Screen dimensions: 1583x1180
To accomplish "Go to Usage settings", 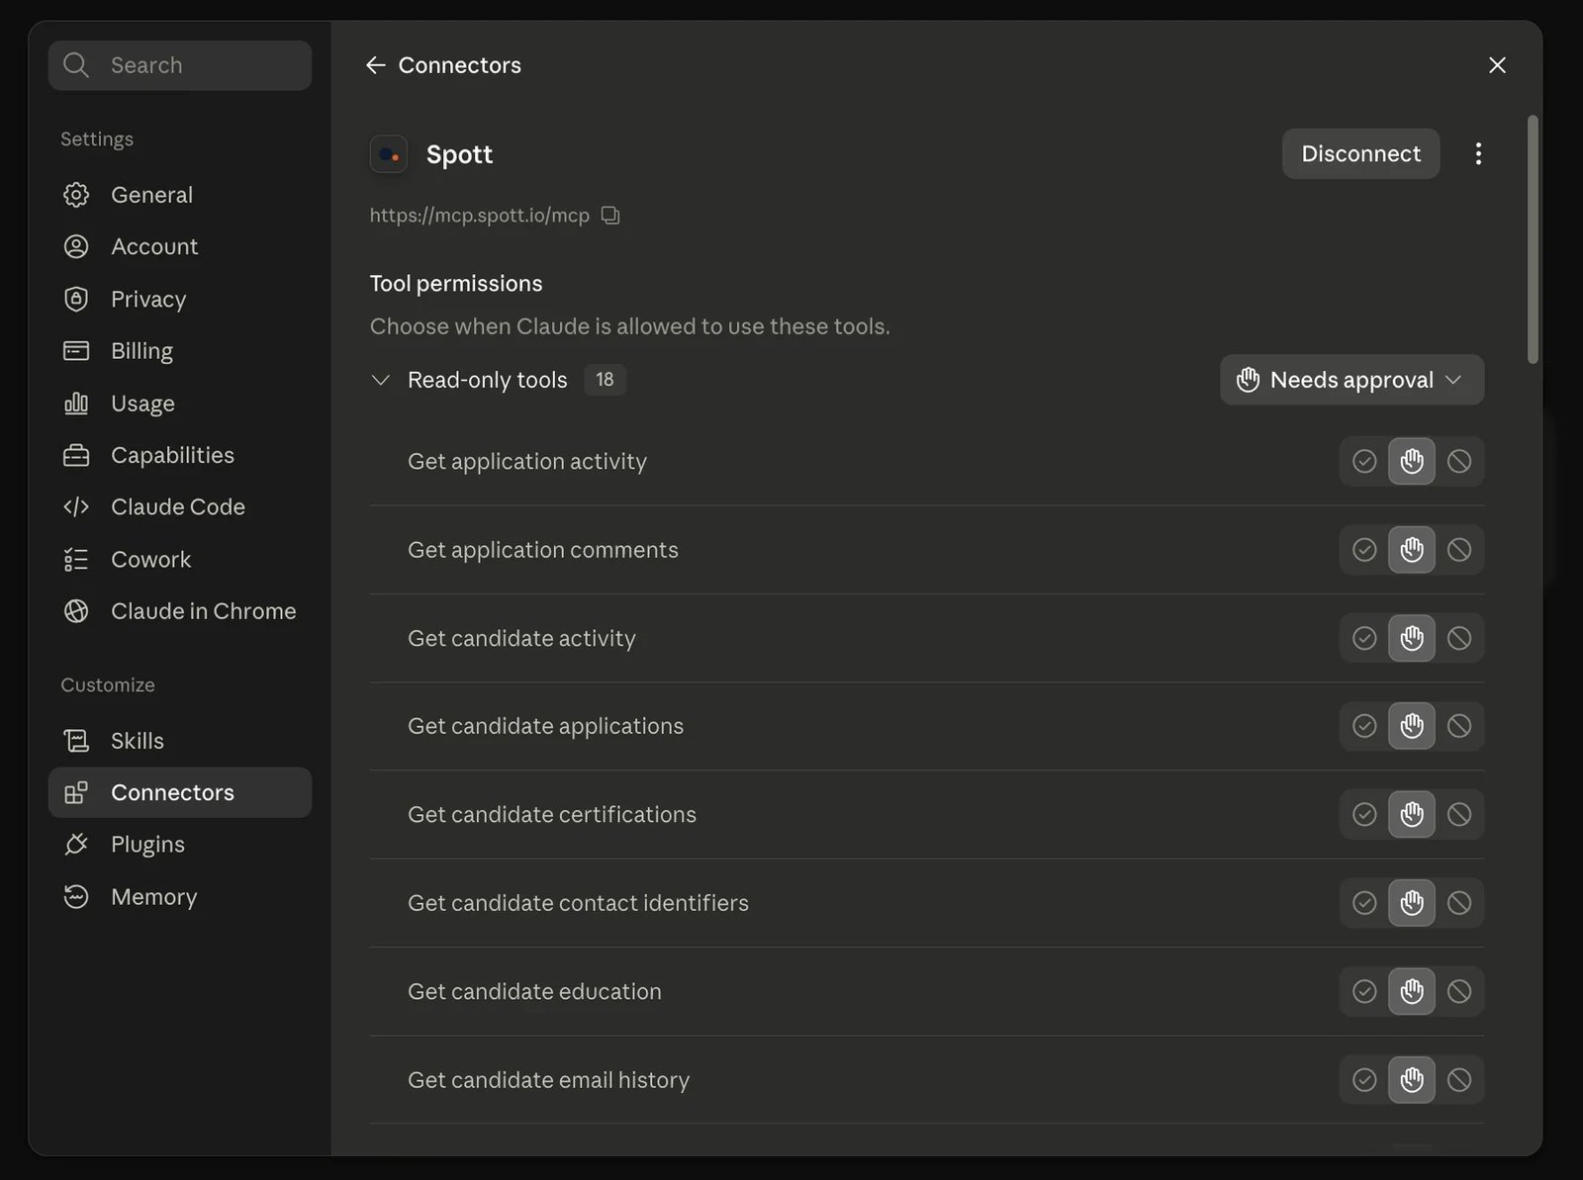I will [x=179, y=404].
